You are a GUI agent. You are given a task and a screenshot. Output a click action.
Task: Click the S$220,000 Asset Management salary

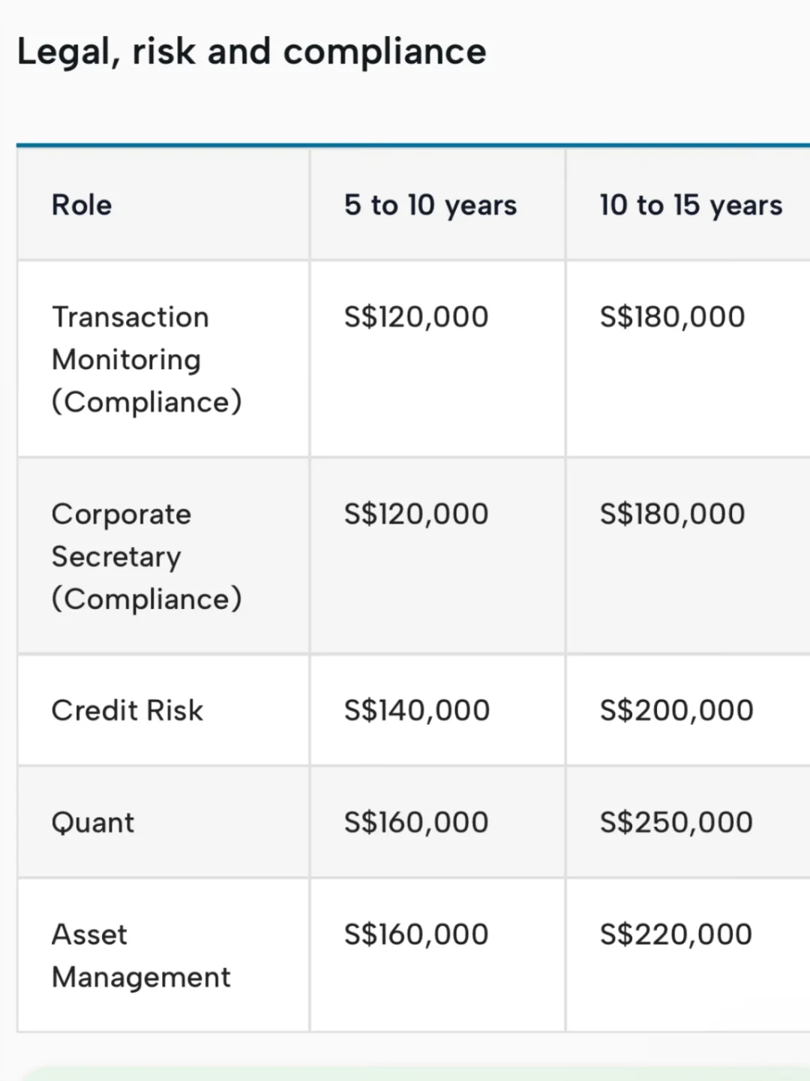676,935
